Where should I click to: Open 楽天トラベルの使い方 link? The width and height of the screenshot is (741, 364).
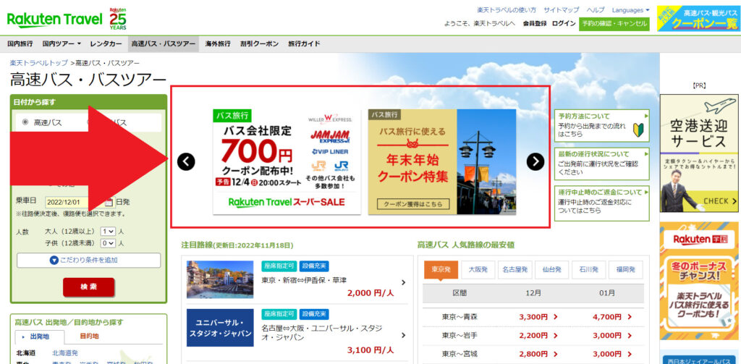point(507,10)
